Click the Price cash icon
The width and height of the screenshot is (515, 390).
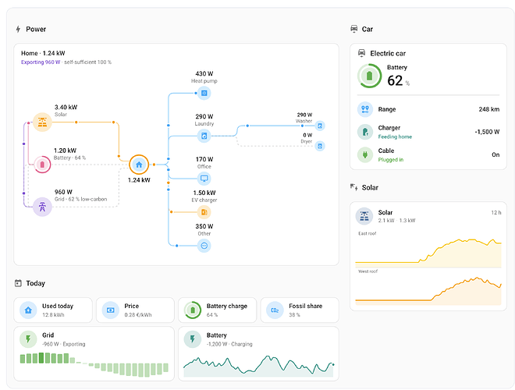point(110,310)
